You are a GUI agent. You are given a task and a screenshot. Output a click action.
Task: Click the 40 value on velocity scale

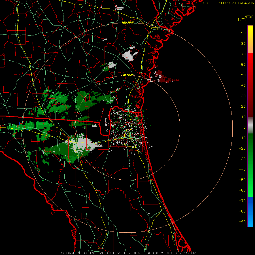[243, 86]
